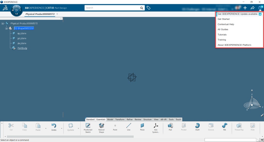The image size is (264, 142).
Task: Select the Rib tool
Action: (x=225, y=127)
